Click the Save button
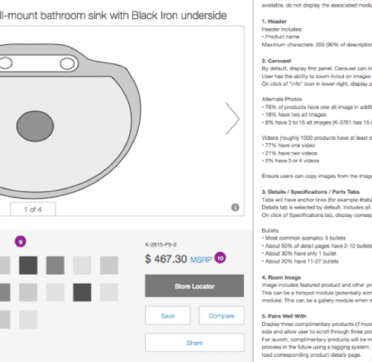The image size is (372, 362). [168, 316]
